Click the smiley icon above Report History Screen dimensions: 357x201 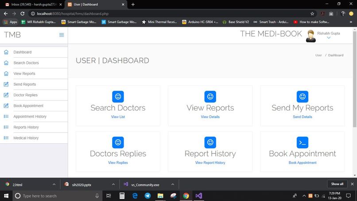coord(210,142)
